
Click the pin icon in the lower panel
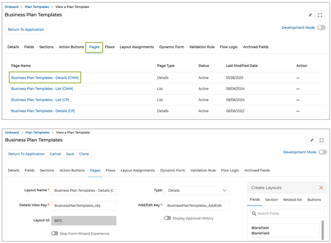click(311, 141)
